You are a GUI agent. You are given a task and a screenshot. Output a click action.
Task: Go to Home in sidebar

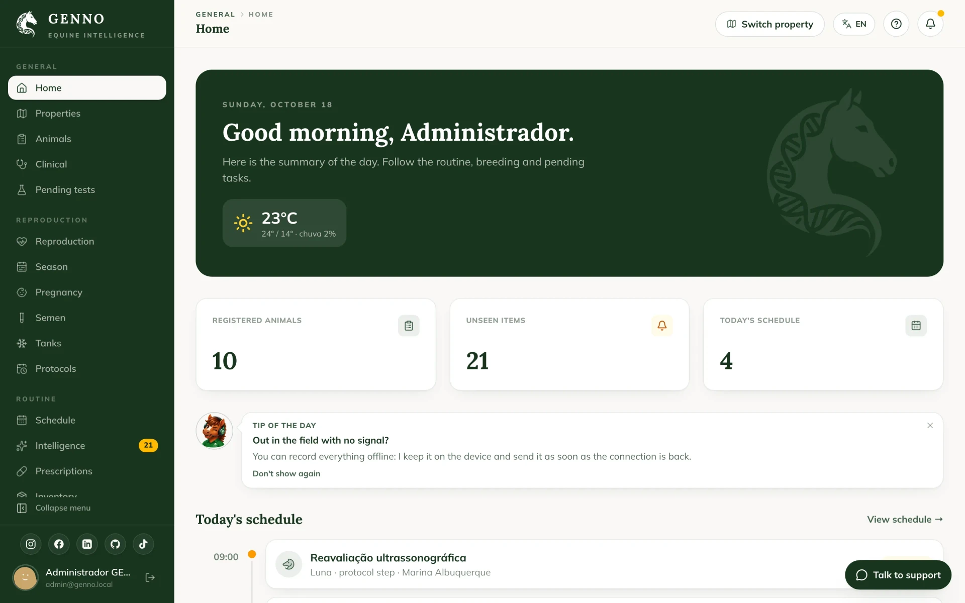coord(87,88)
